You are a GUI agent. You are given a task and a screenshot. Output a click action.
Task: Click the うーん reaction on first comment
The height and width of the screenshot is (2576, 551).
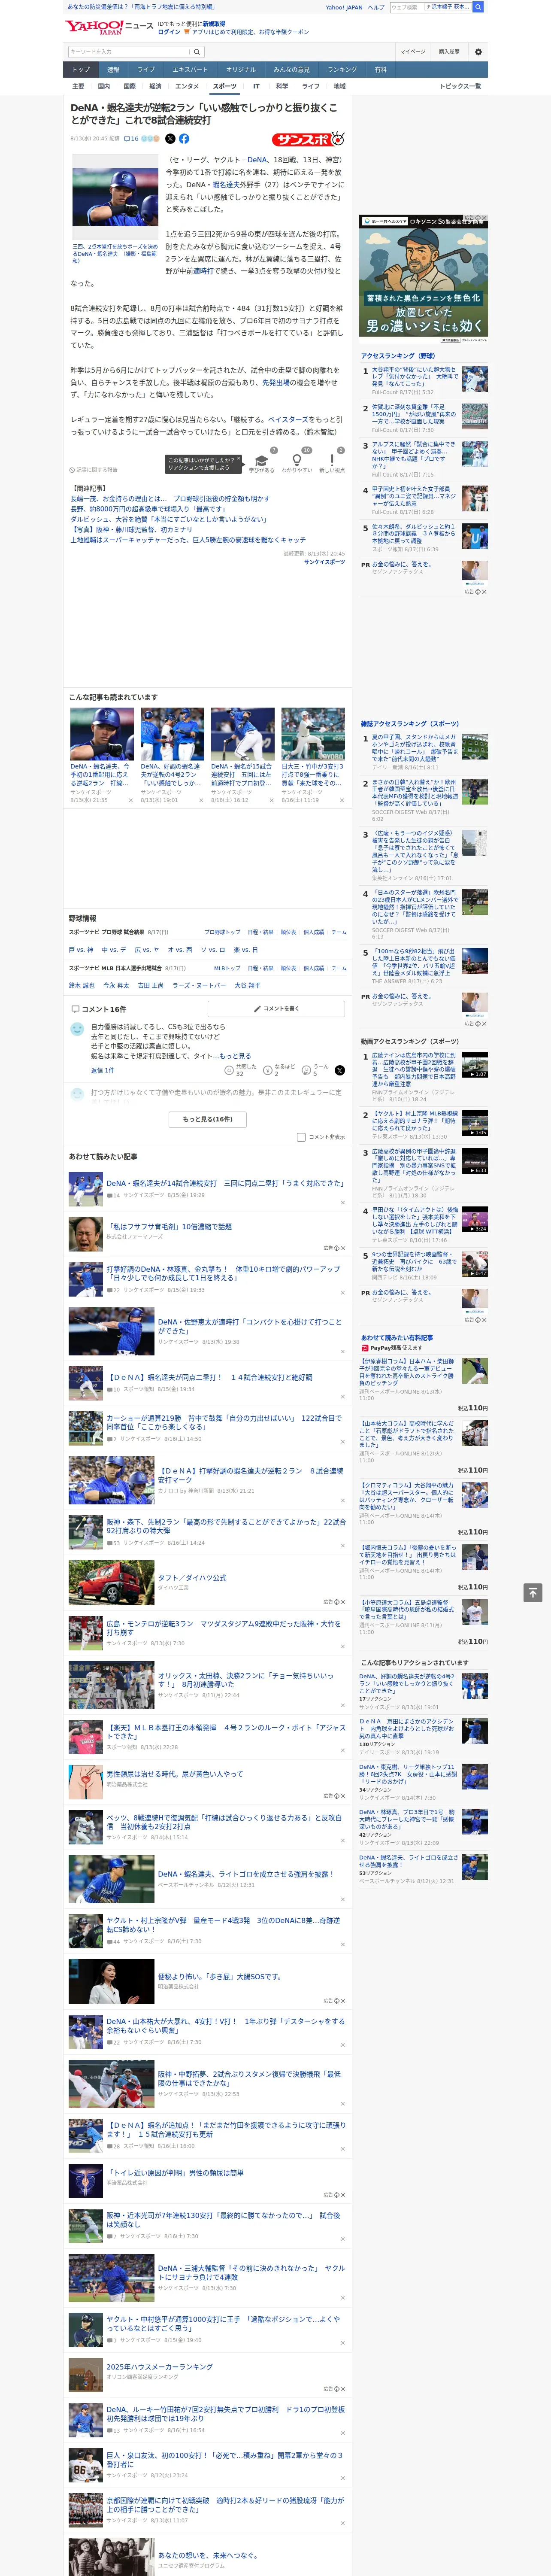pos(316,1070)
